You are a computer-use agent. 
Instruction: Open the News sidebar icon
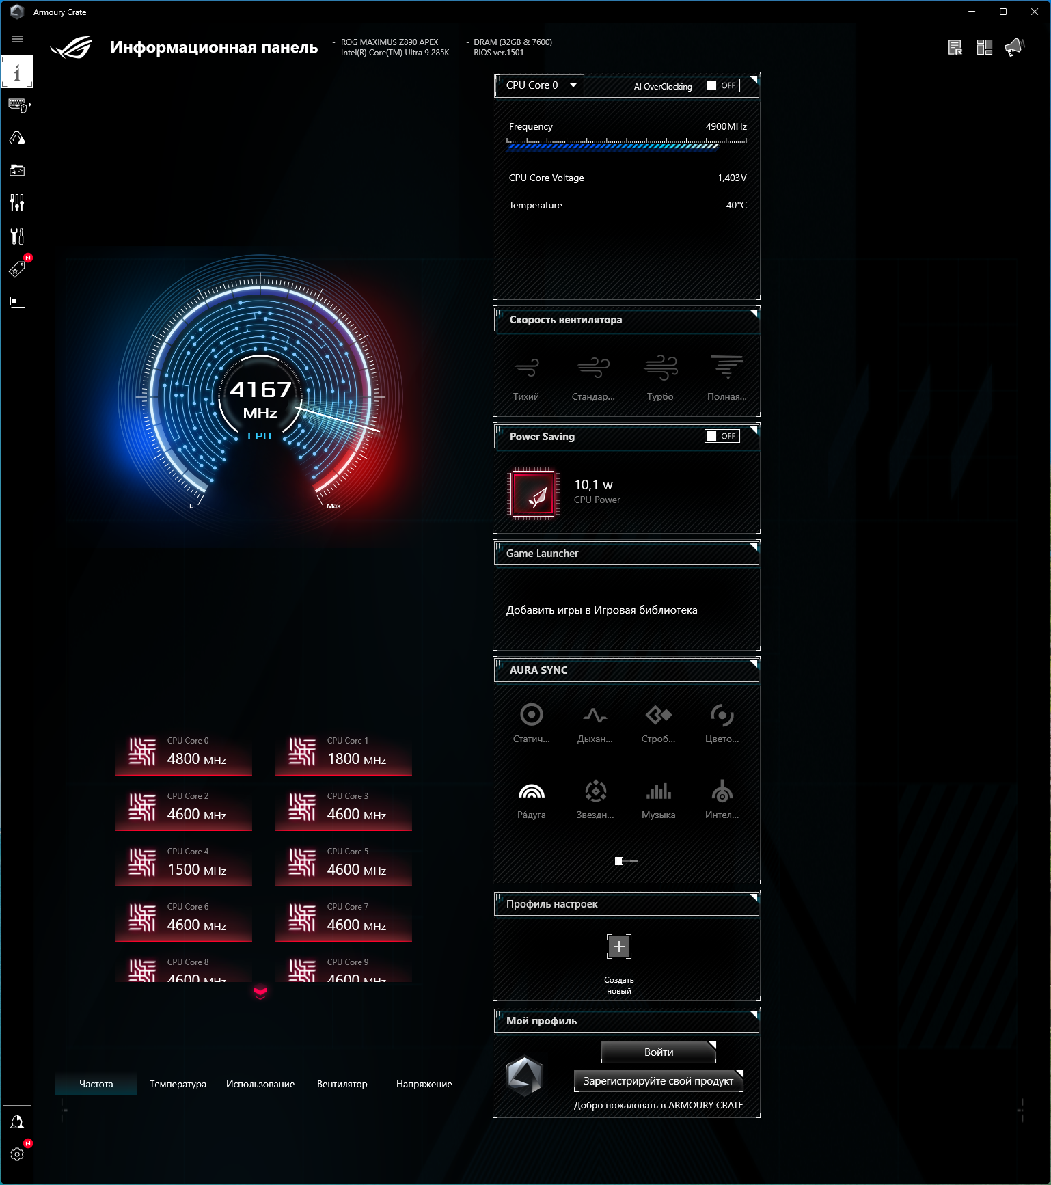17,301
